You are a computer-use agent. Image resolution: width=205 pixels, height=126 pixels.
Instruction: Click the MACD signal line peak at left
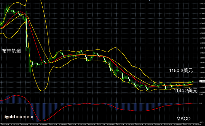[16, 95]
